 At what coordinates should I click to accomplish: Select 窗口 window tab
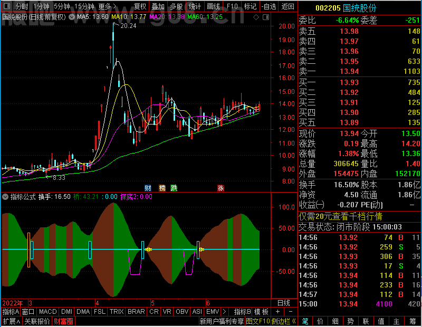click(28, 312)
